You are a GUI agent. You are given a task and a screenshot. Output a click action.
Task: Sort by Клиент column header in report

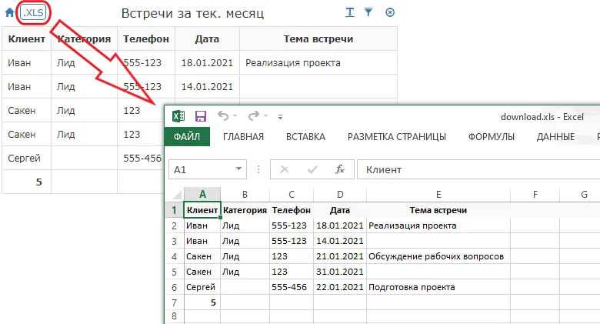click(x=27, y=38)
